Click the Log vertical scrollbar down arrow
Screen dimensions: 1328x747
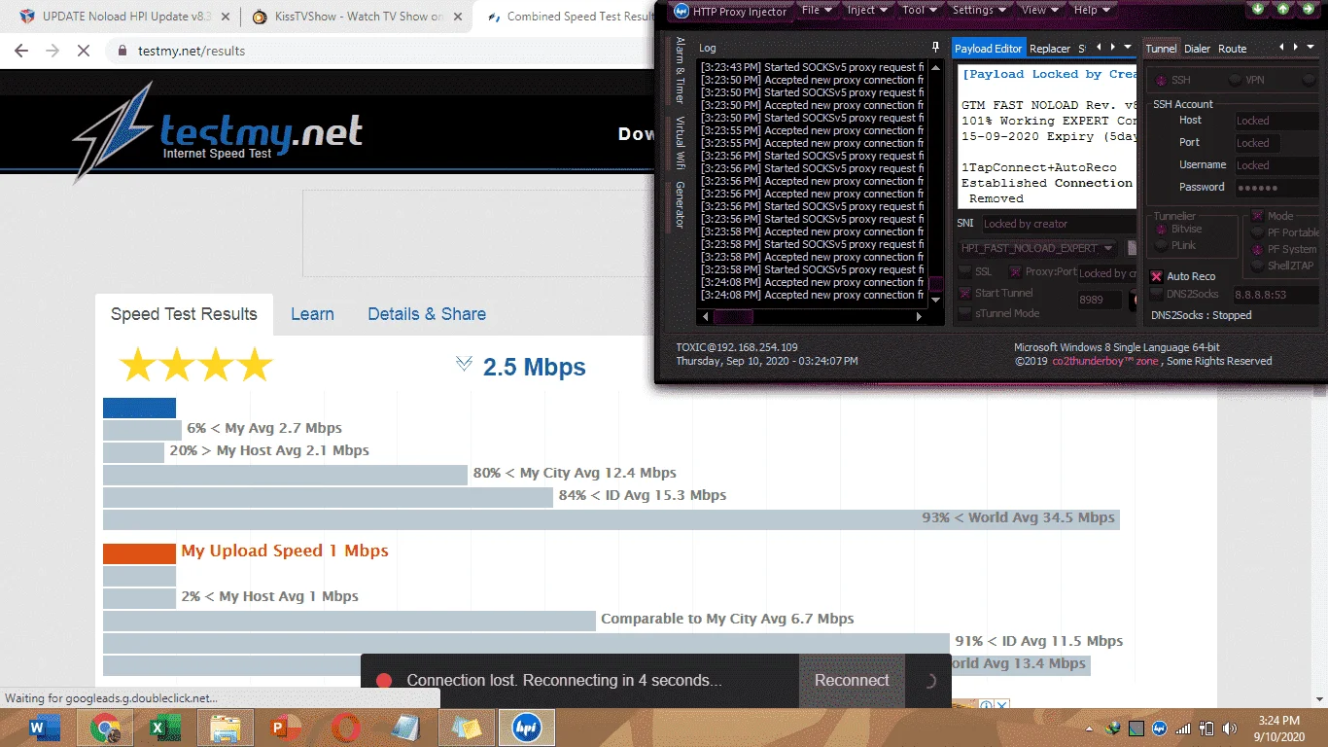(x=936, y=302)
